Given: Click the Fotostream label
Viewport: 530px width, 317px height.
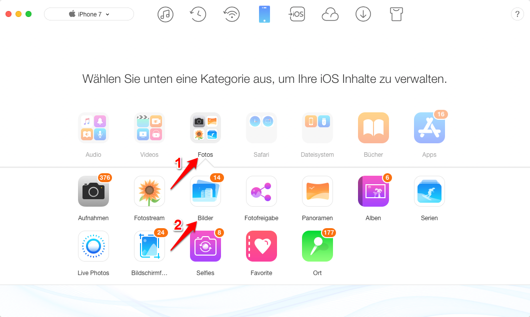Looking at the screenshot, I should coord(149,218).
